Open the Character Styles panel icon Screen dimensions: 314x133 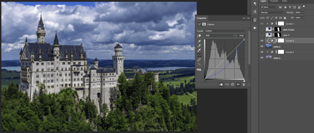[255, 12]
